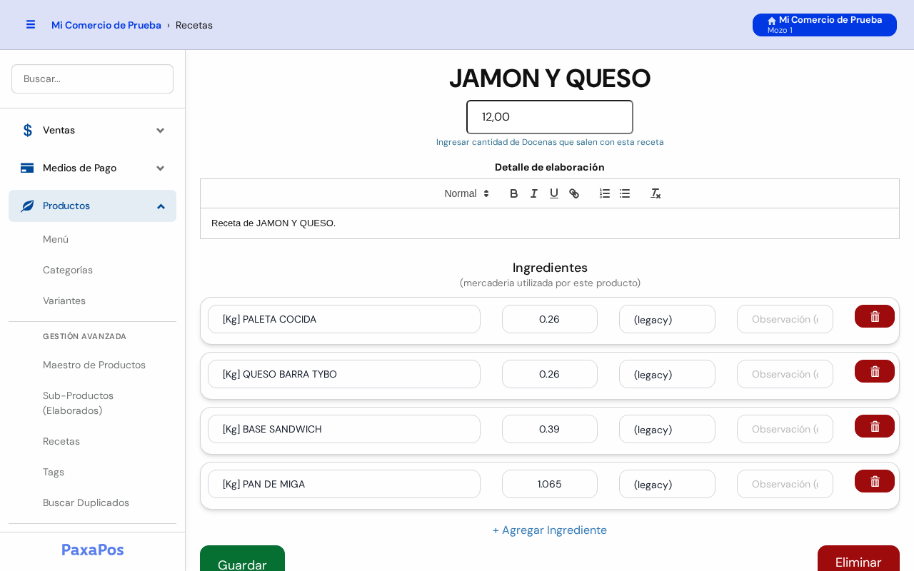This screenshot has height=571, width=914.
Task: Create a bulleted list in editor
Action: click(x=625, y=193)
